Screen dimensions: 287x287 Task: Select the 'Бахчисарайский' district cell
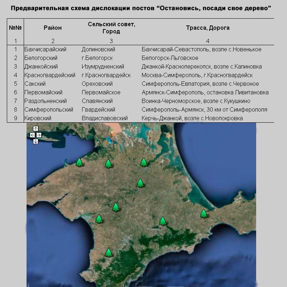click(46, 49)
